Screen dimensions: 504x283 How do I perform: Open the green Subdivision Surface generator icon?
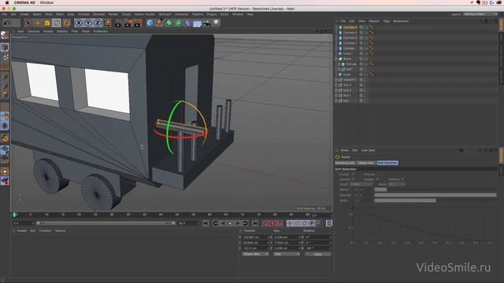click(x=169, y=23)
